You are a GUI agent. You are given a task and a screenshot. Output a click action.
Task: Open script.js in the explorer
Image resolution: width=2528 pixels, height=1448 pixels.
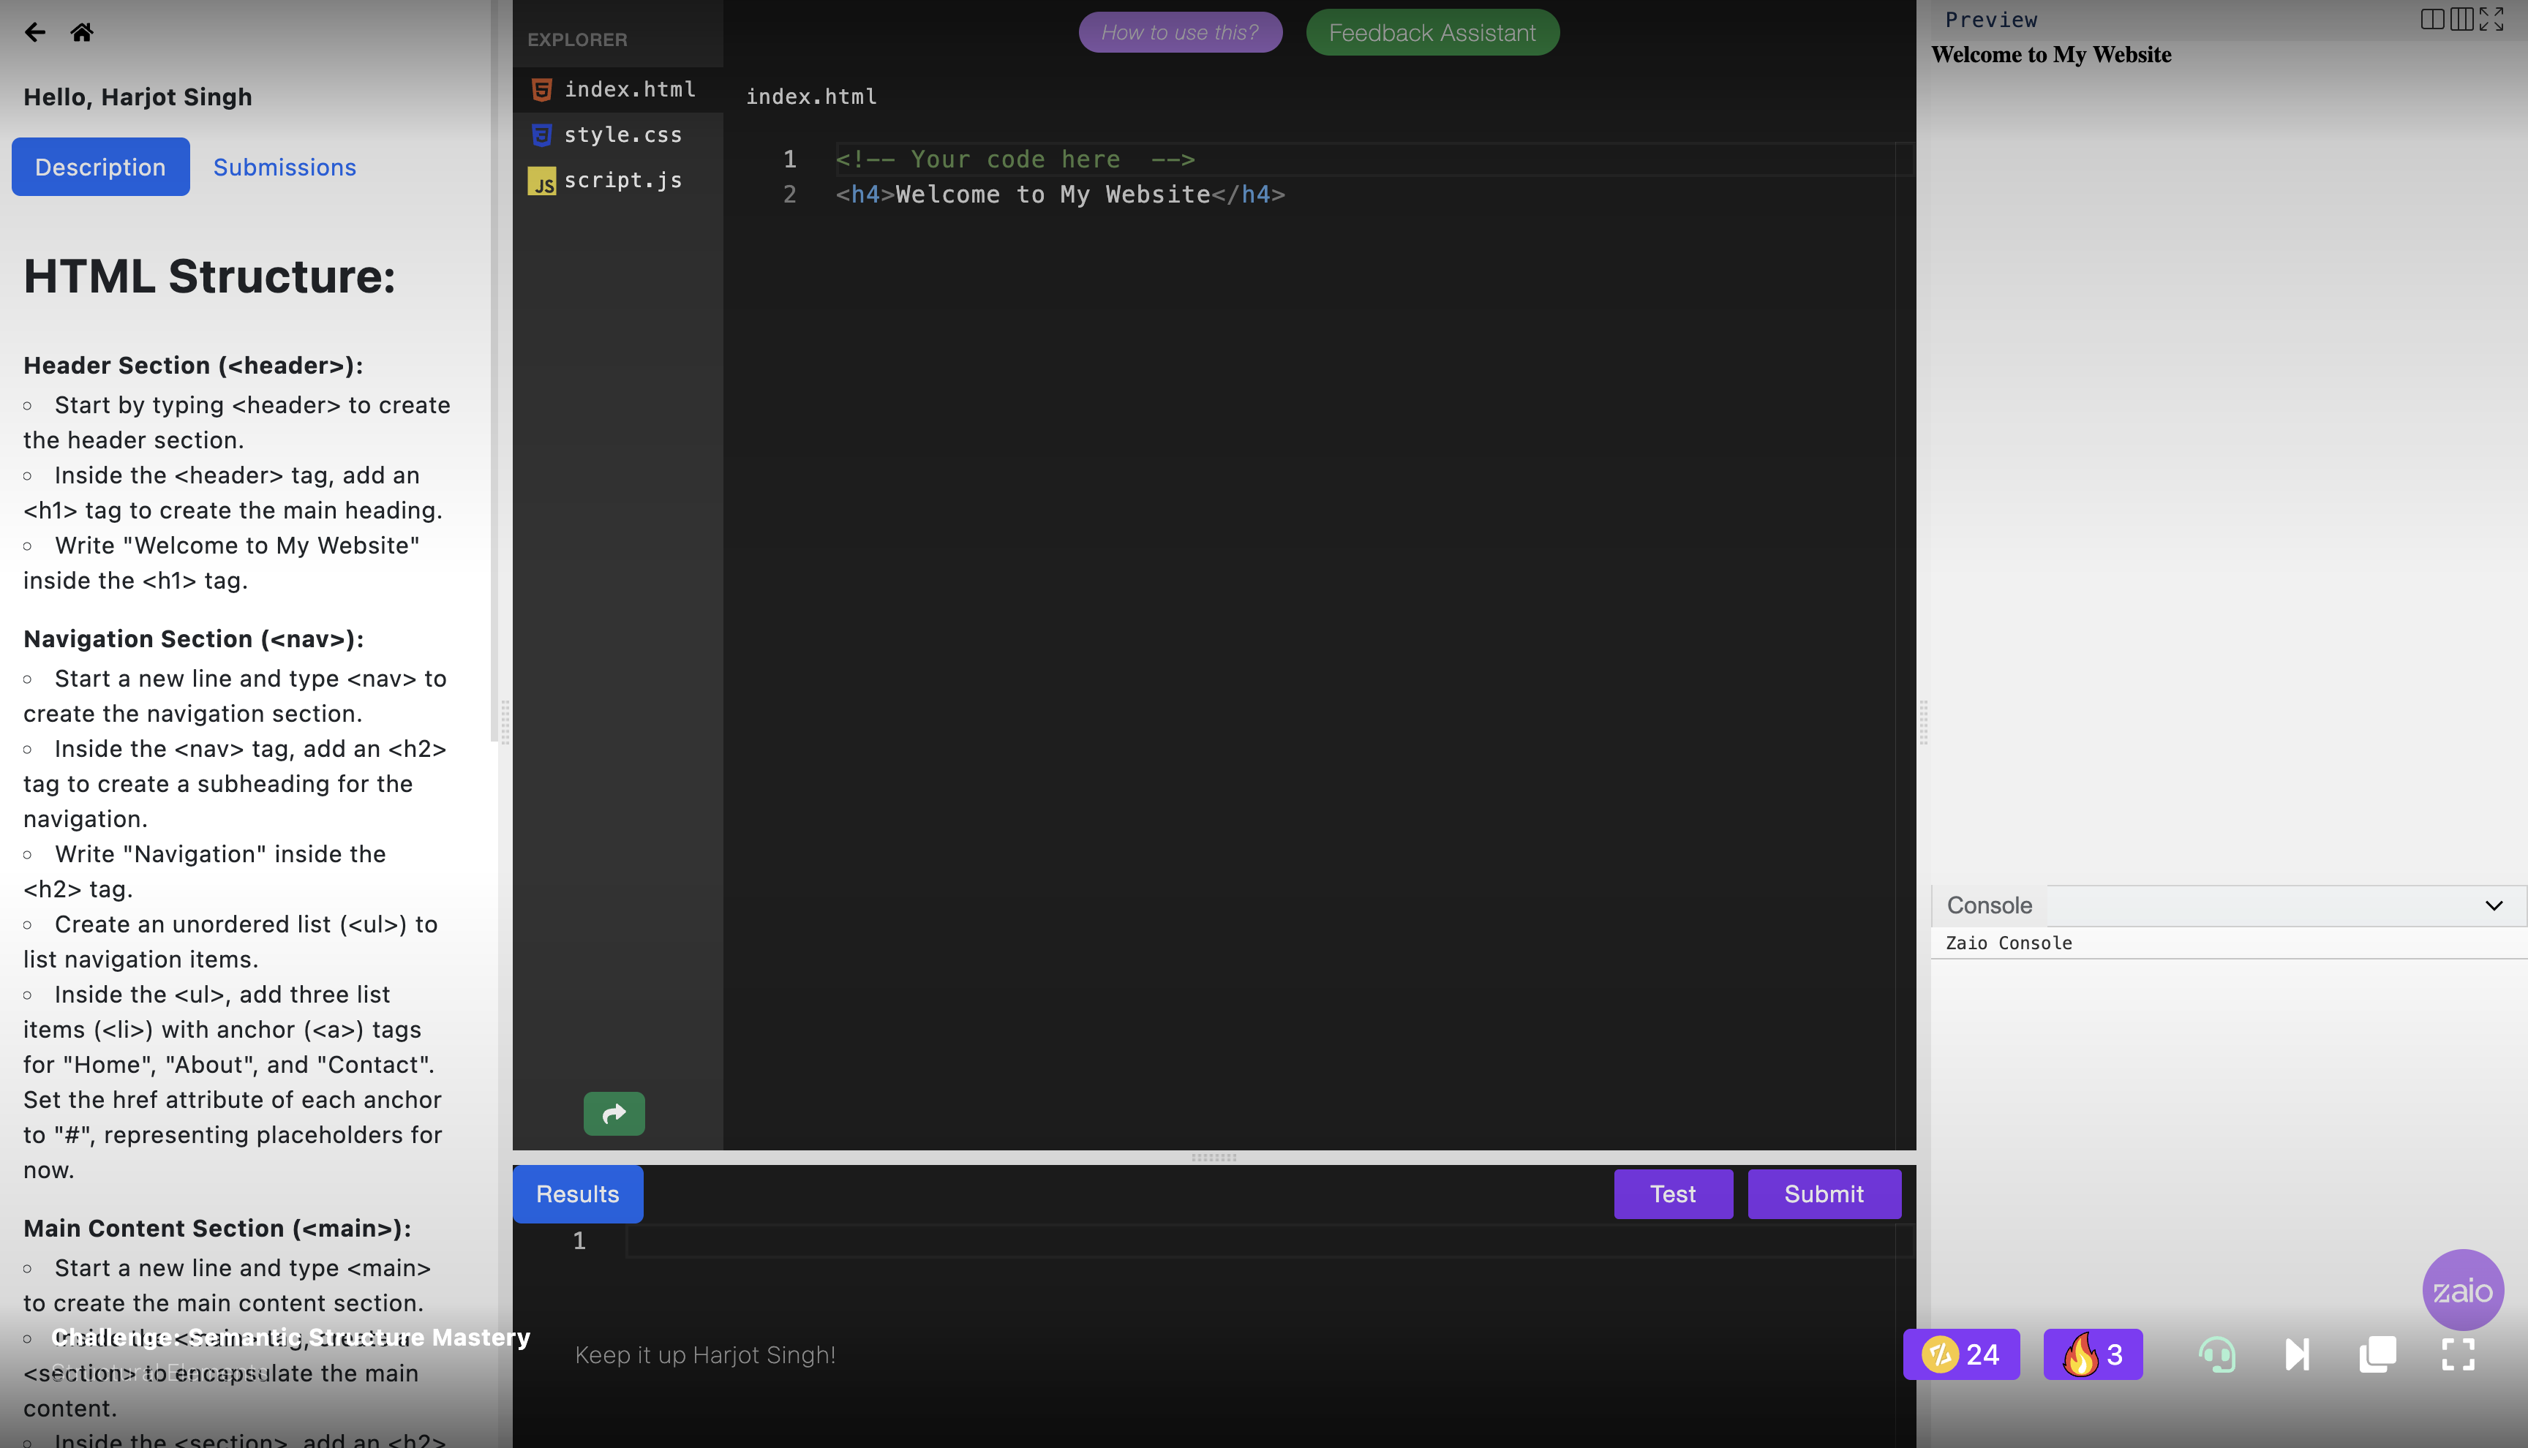coord(622,180)
